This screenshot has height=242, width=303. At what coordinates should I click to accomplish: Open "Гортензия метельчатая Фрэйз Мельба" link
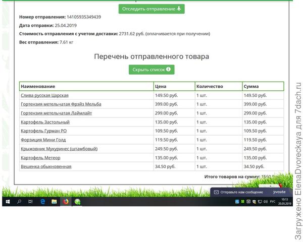[61, 104]
